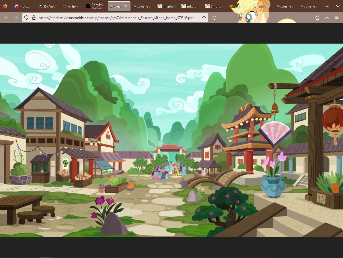Open the Smutty tab
This screenshot has width=343, height=258.
pos(214,6)
